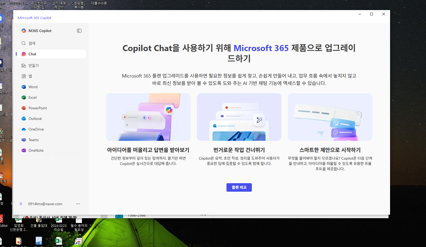This screenshot has height=247, width=426.
Task: Click the 0914lms@naver.com account link
Action: click(45, 204)
